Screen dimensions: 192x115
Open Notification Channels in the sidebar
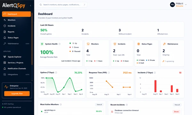pyautogui.click(x=16, y=68)
